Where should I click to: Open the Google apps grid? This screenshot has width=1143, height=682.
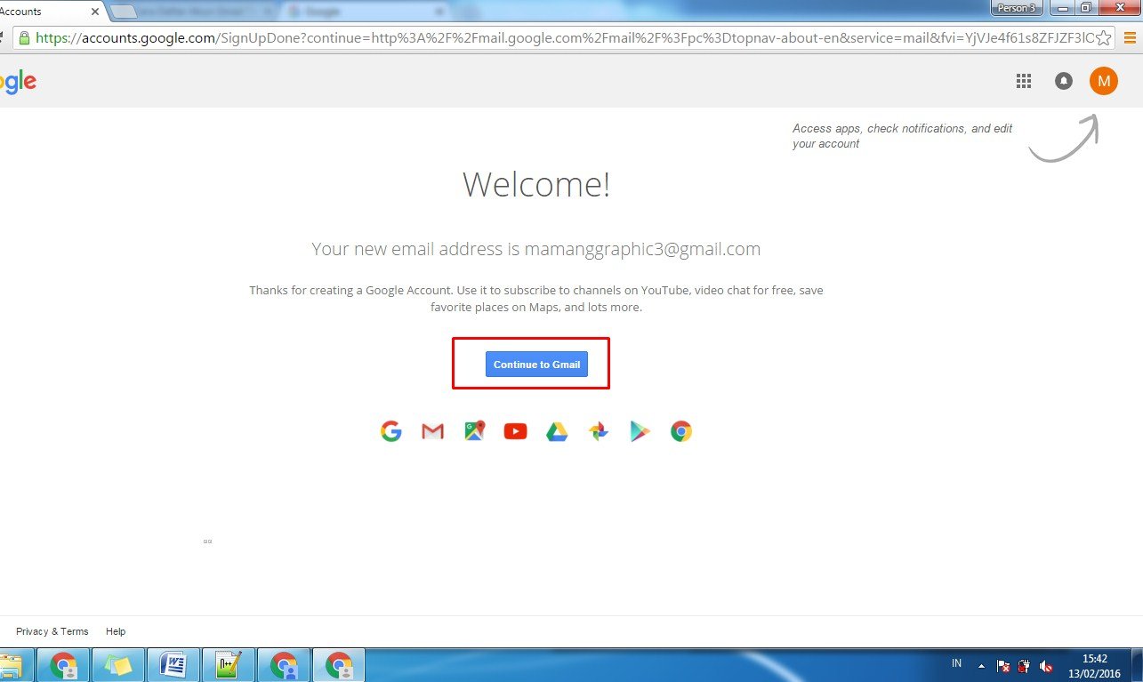click(x=1024, y=81)
